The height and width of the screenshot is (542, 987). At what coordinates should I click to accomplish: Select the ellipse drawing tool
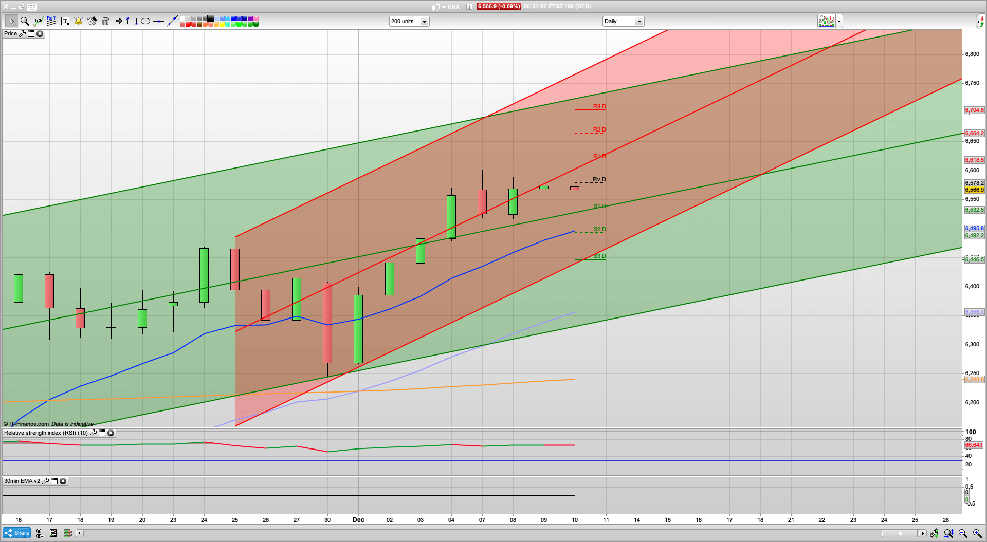146,21
